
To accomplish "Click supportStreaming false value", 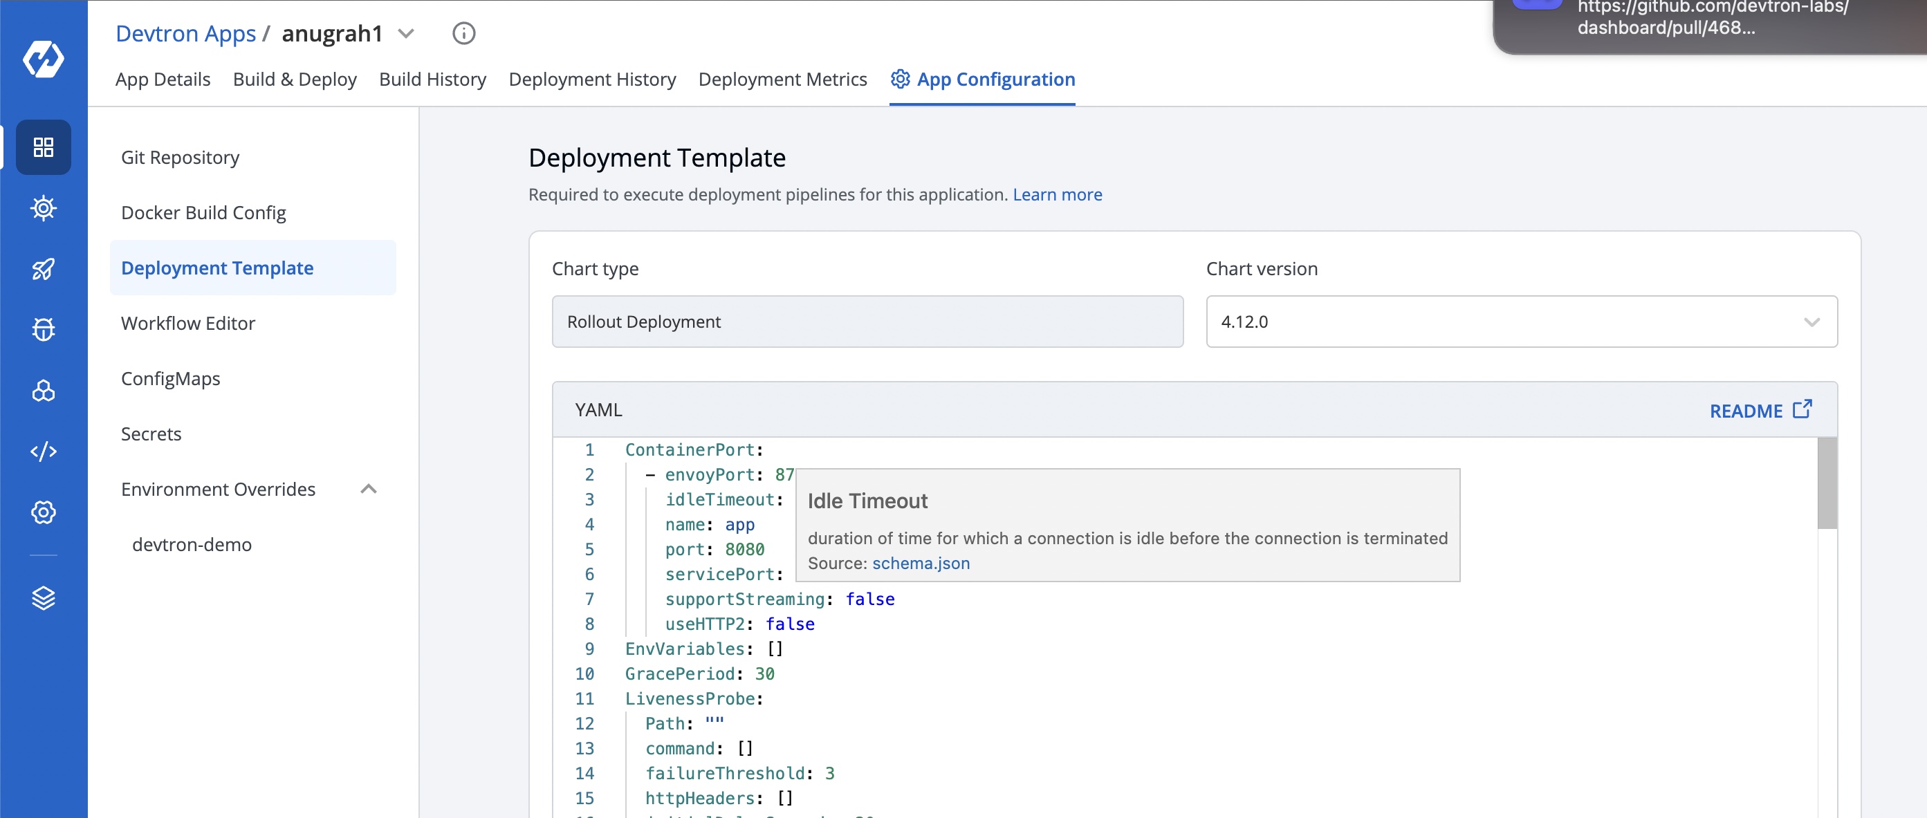I will click(870, 599).
